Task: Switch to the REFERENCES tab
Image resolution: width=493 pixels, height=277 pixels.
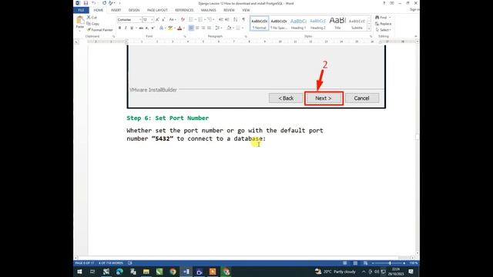Action: point(184,10)
